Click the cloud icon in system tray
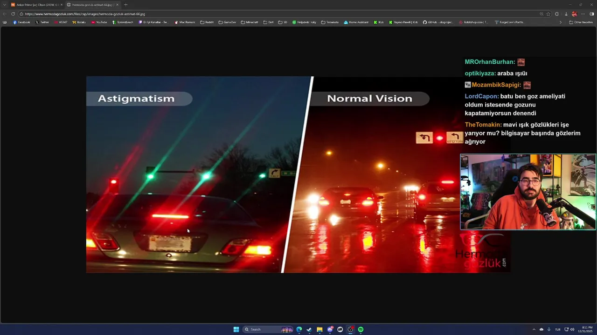597x335 pixels. (541, 329)
